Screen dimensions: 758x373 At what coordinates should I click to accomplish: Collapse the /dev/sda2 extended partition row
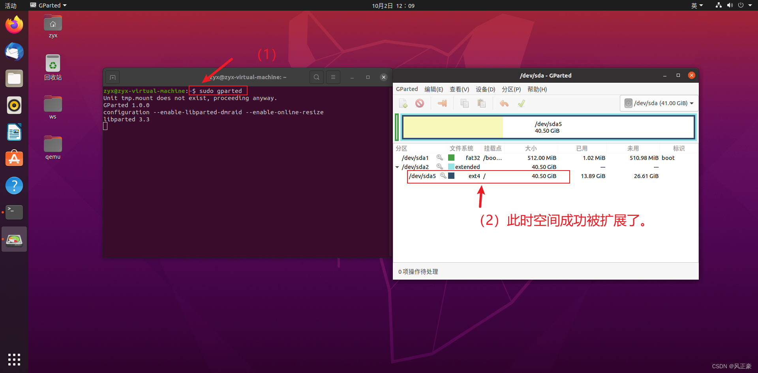click(x=397, y=167)
